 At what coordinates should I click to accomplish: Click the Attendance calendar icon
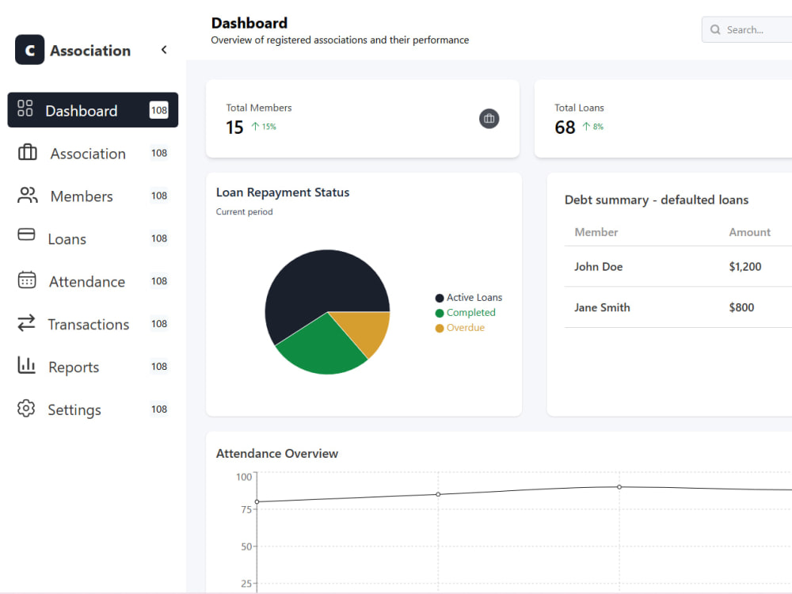27,280
